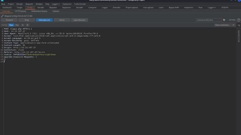
Task: Click the HTTP/1 protocol label
Action: (x=232, y=20)
